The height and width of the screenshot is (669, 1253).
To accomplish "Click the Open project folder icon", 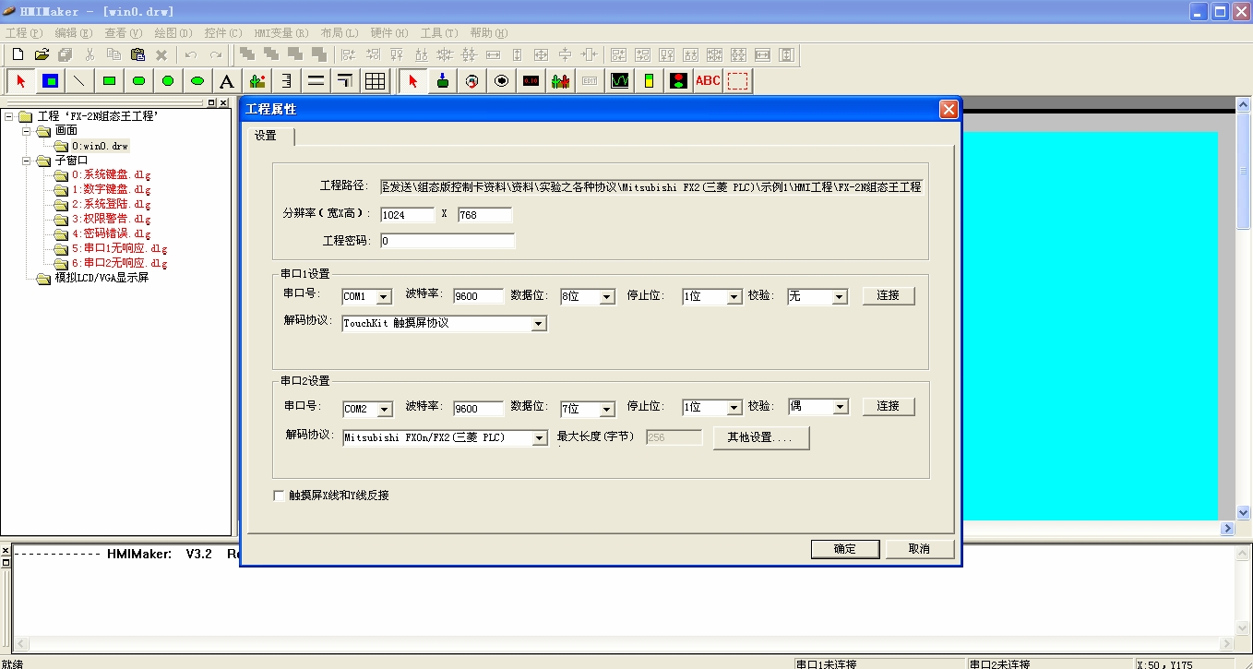I will [42, 54].
